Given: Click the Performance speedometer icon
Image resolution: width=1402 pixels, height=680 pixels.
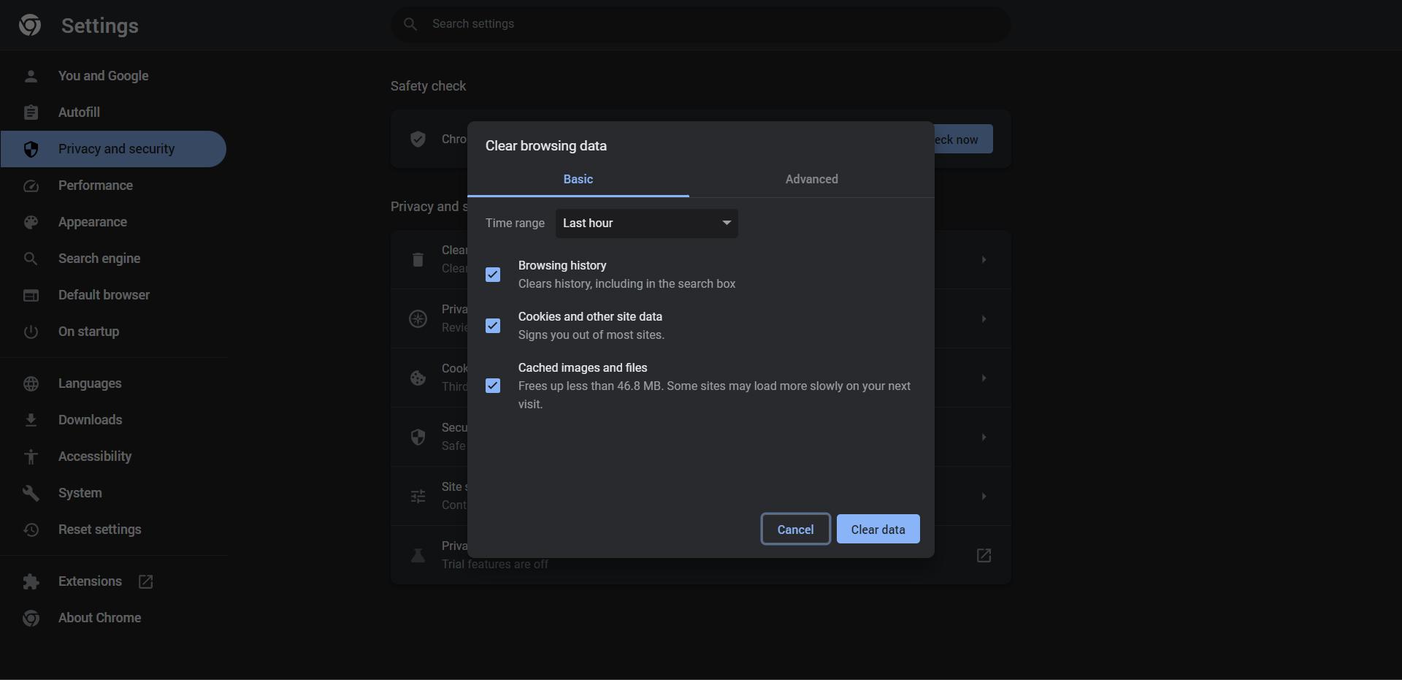Looking at the screenshot, I should tap(30, 186).
